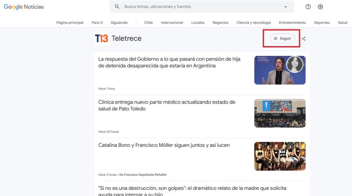Click the Gobierno pensión article thumbnail
This screenshot has height=196, width=352.
click(x=280, y=70)
